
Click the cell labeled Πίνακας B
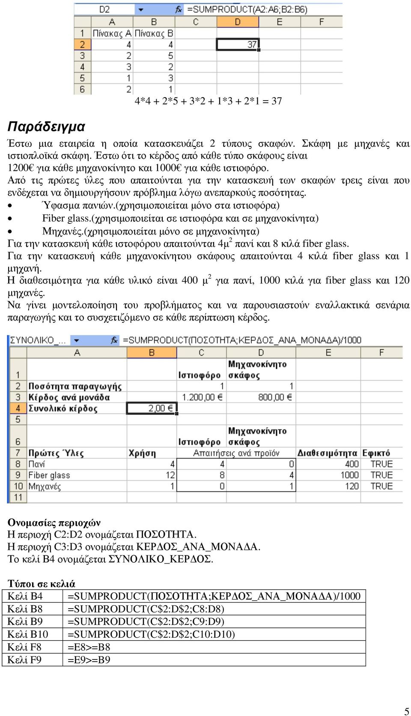tap(154, 33)
